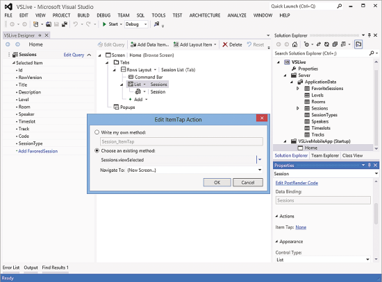Click the Collapse All icon in Solution Explorer

pyautogui.click(x=335, y=44)
